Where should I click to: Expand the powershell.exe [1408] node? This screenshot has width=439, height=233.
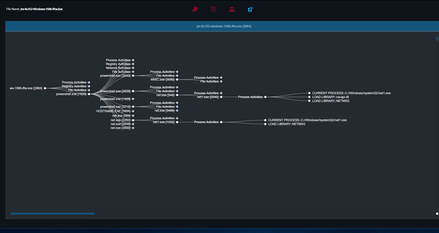click(x=133, y=99)
